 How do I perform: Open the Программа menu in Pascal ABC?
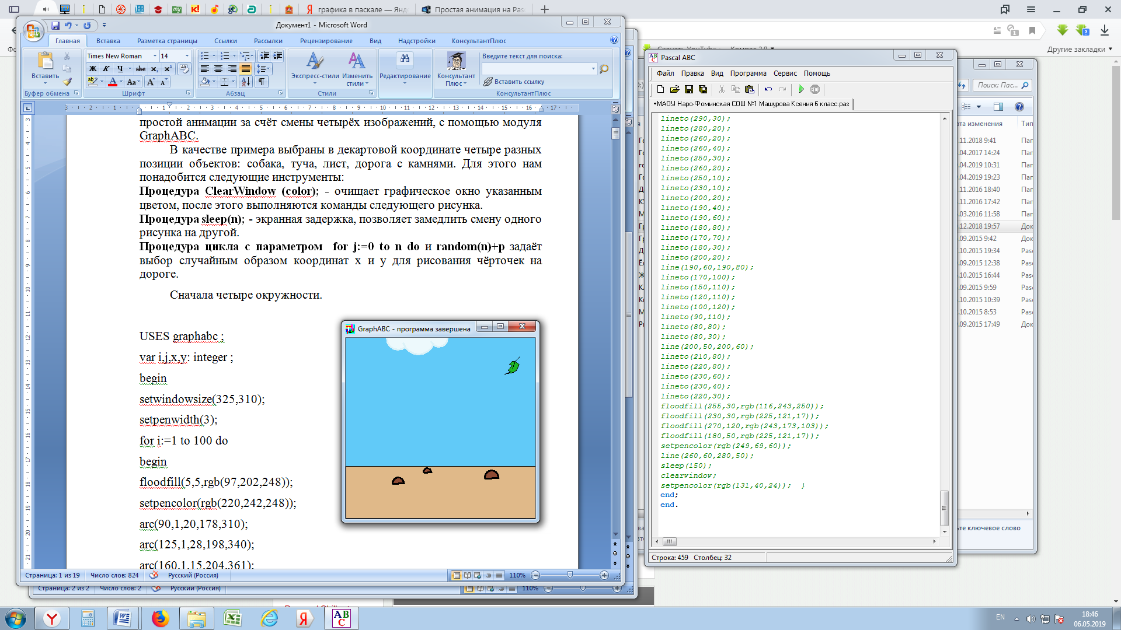coord(747,72)
